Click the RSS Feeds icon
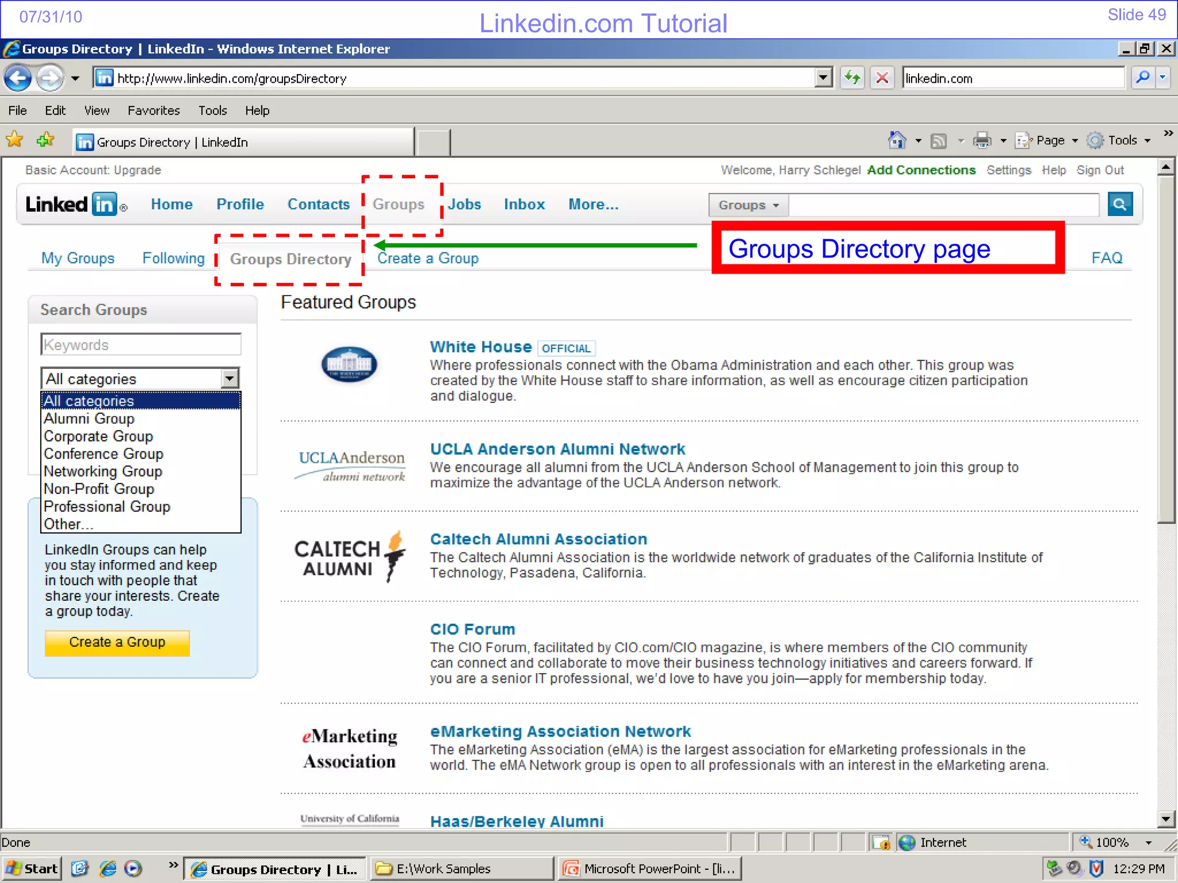 click(939, 140)
